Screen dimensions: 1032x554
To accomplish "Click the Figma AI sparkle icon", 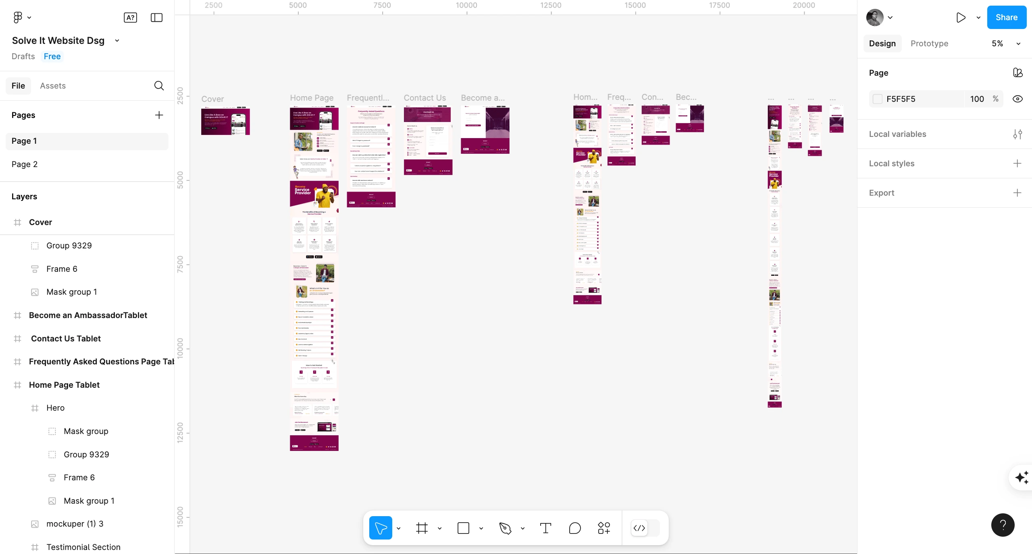I will click(x=1022, y=478).
